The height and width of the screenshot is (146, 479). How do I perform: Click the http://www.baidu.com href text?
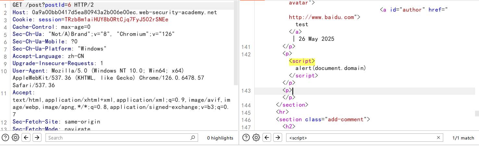[321, 17]
